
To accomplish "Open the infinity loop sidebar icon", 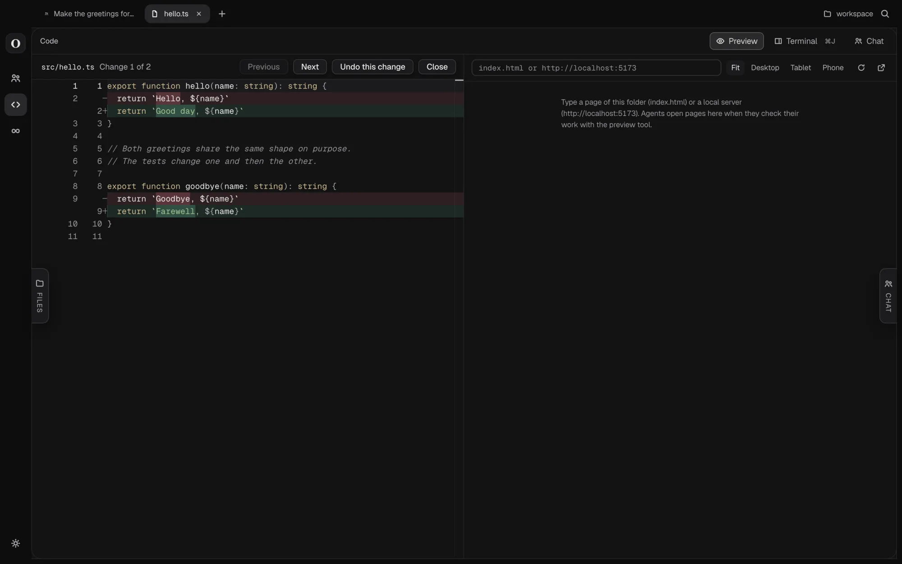I will [x=16, y=131].
